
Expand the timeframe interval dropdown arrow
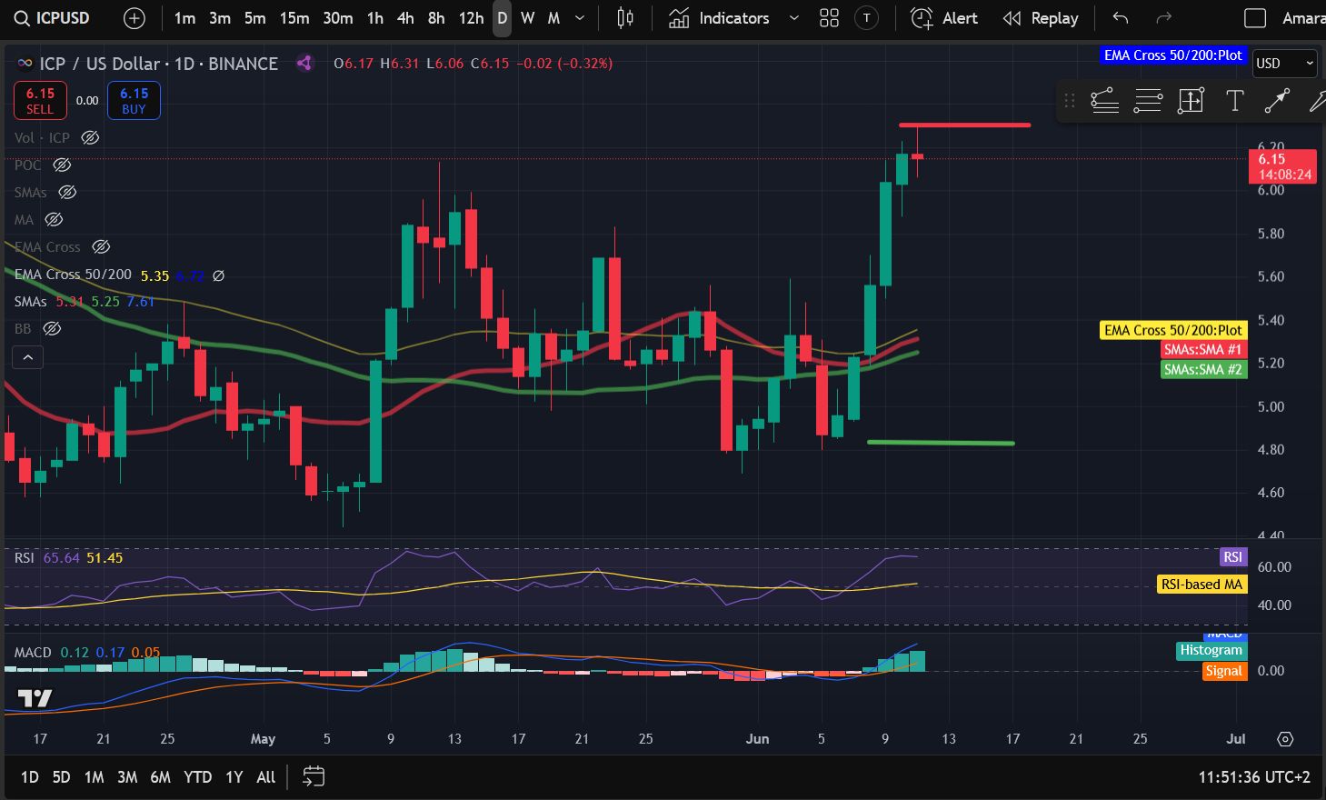click(x=580, y=18)
